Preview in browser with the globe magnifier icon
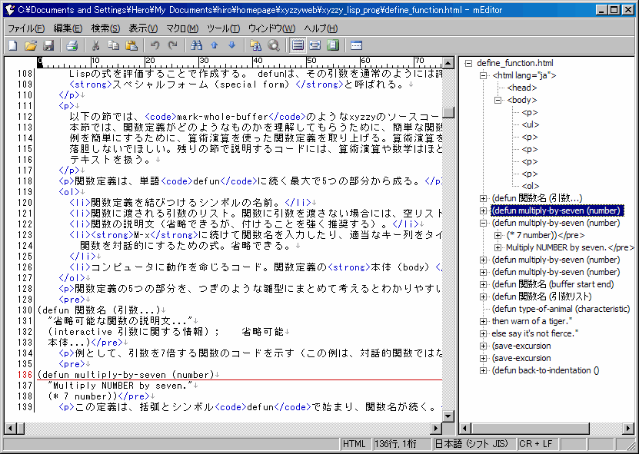 pyautogui.click(x=274, y=45)
